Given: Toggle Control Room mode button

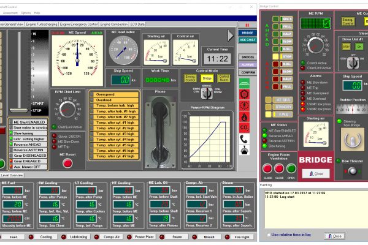Looking at the screenshot, I should (224, 78).
